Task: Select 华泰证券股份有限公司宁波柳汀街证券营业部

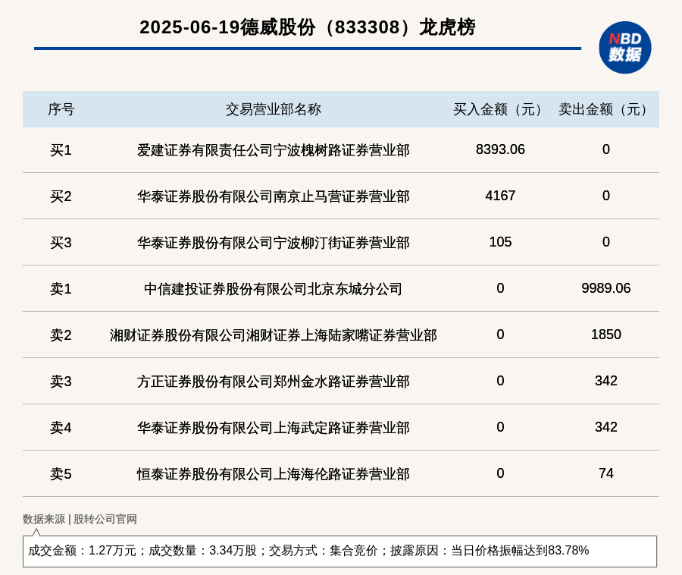Action: tap(273, 243)
